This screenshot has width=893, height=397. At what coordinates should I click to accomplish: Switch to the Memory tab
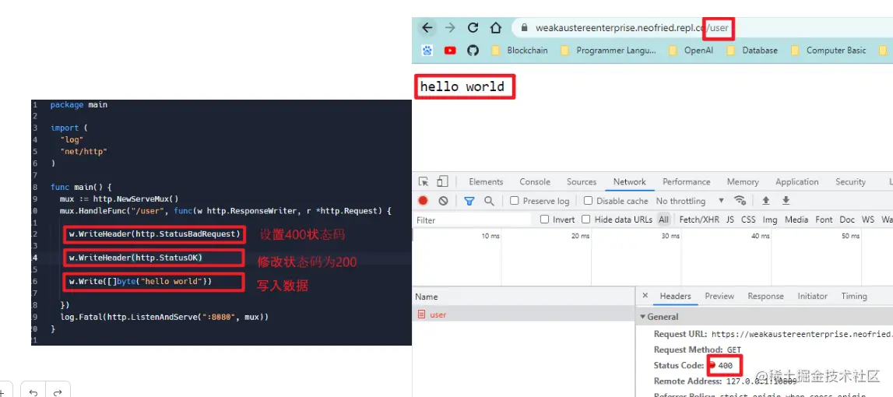click(743, 181)
